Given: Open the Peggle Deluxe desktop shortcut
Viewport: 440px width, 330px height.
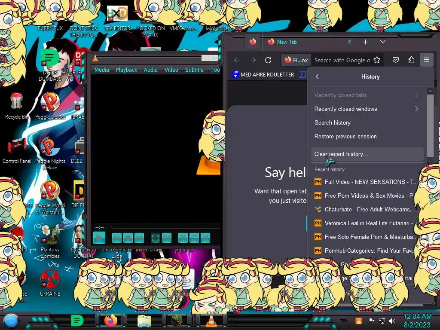Looking at the screenshot, I should pos(50,106).
